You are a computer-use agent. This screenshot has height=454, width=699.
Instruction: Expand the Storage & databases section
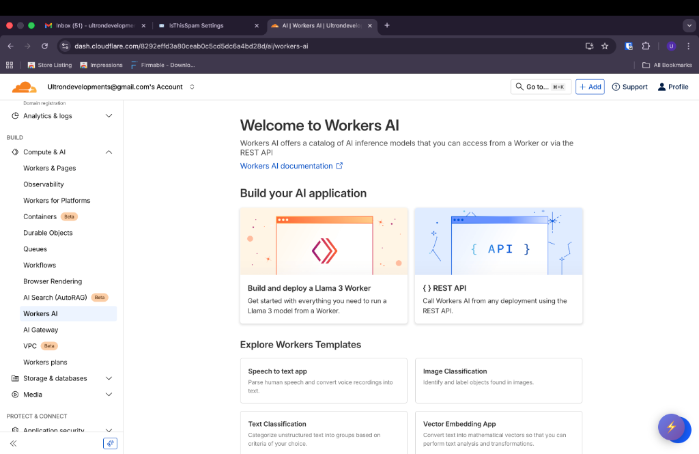click(x=109, y=378)
